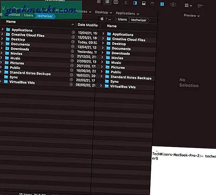216x195 pixels.
Task: Open the caliper tool icon in toolbar
Action: pos(200,6)
